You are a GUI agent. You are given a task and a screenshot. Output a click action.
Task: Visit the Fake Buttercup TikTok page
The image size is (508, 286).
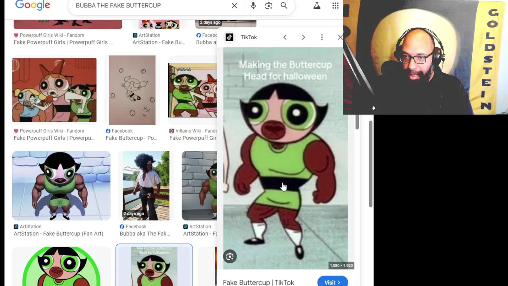[333, 282]
